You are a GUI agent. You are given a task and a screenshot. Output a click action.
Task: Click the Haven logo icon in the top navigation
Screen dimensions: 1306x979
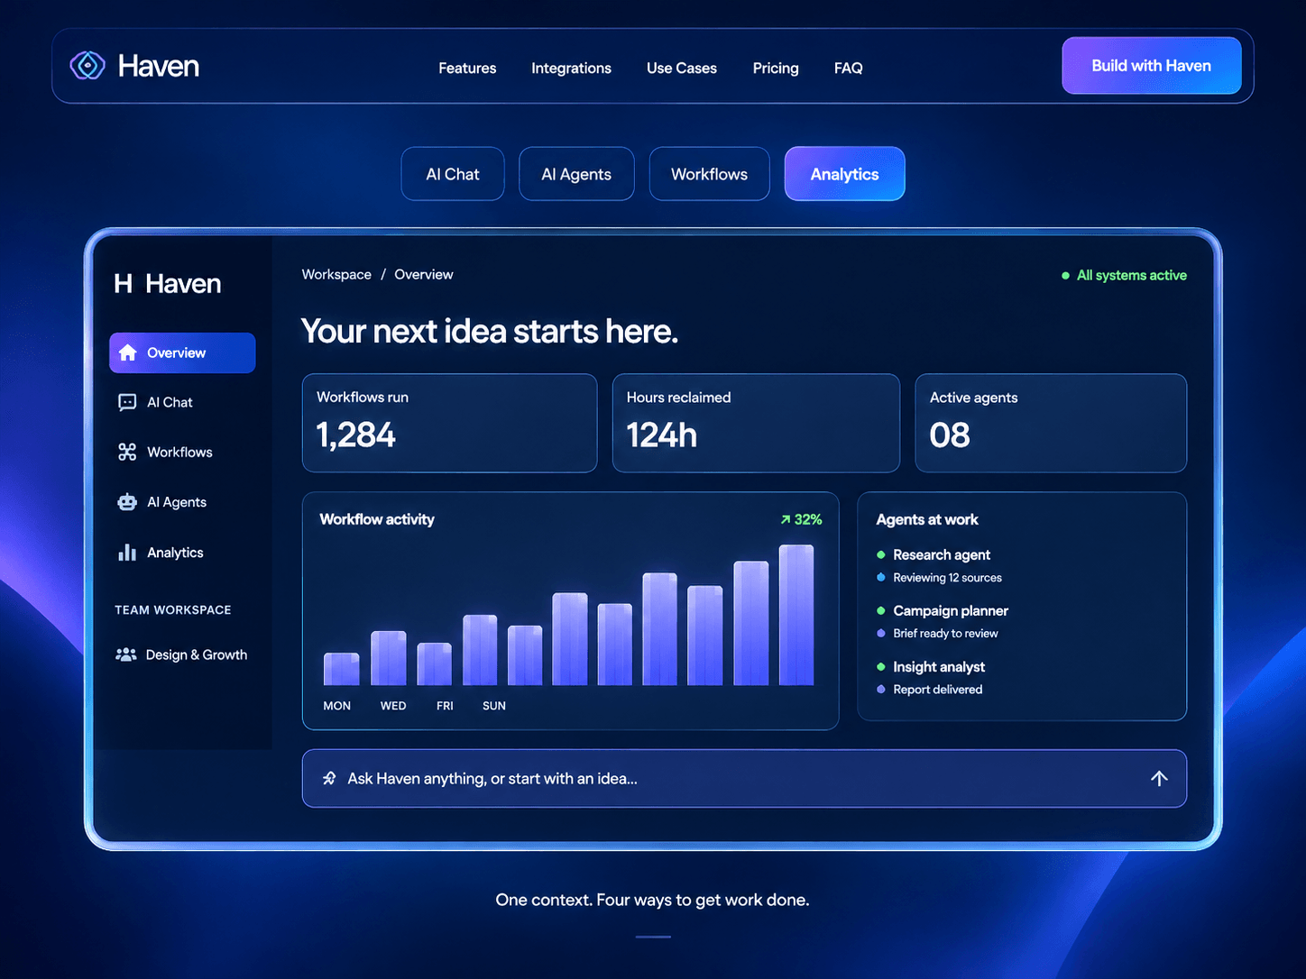(x=87, y=66)
